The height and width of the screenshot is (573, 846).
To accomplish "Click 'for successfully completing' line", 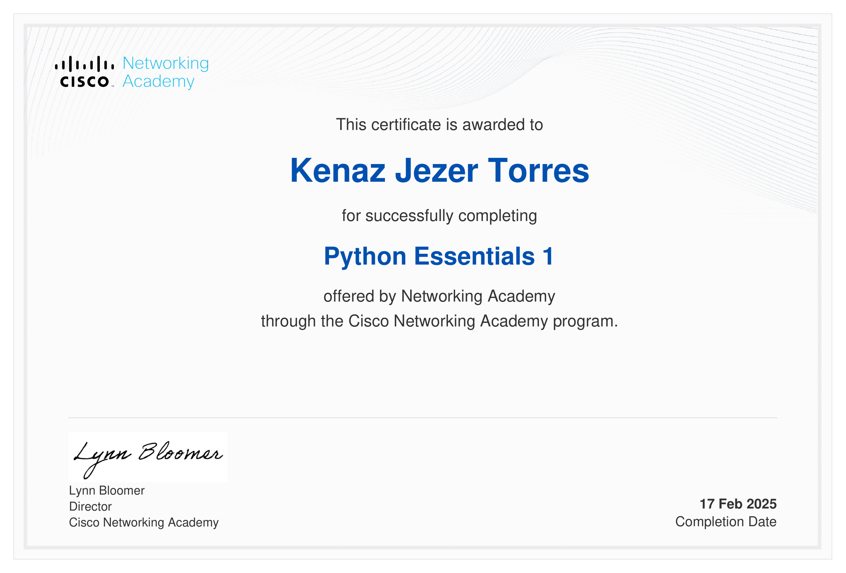I will (439, 215).
